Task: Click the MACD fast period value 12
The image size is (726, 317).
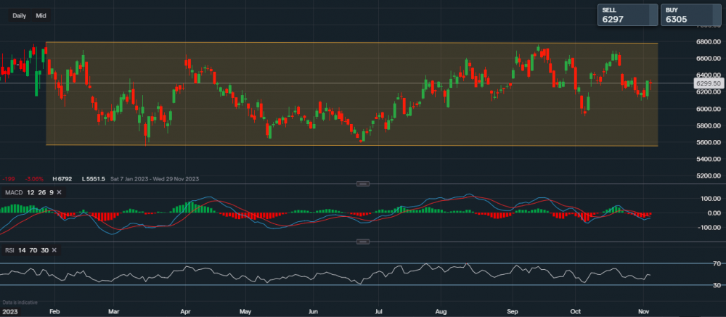Action: click(x=30, y=192)
